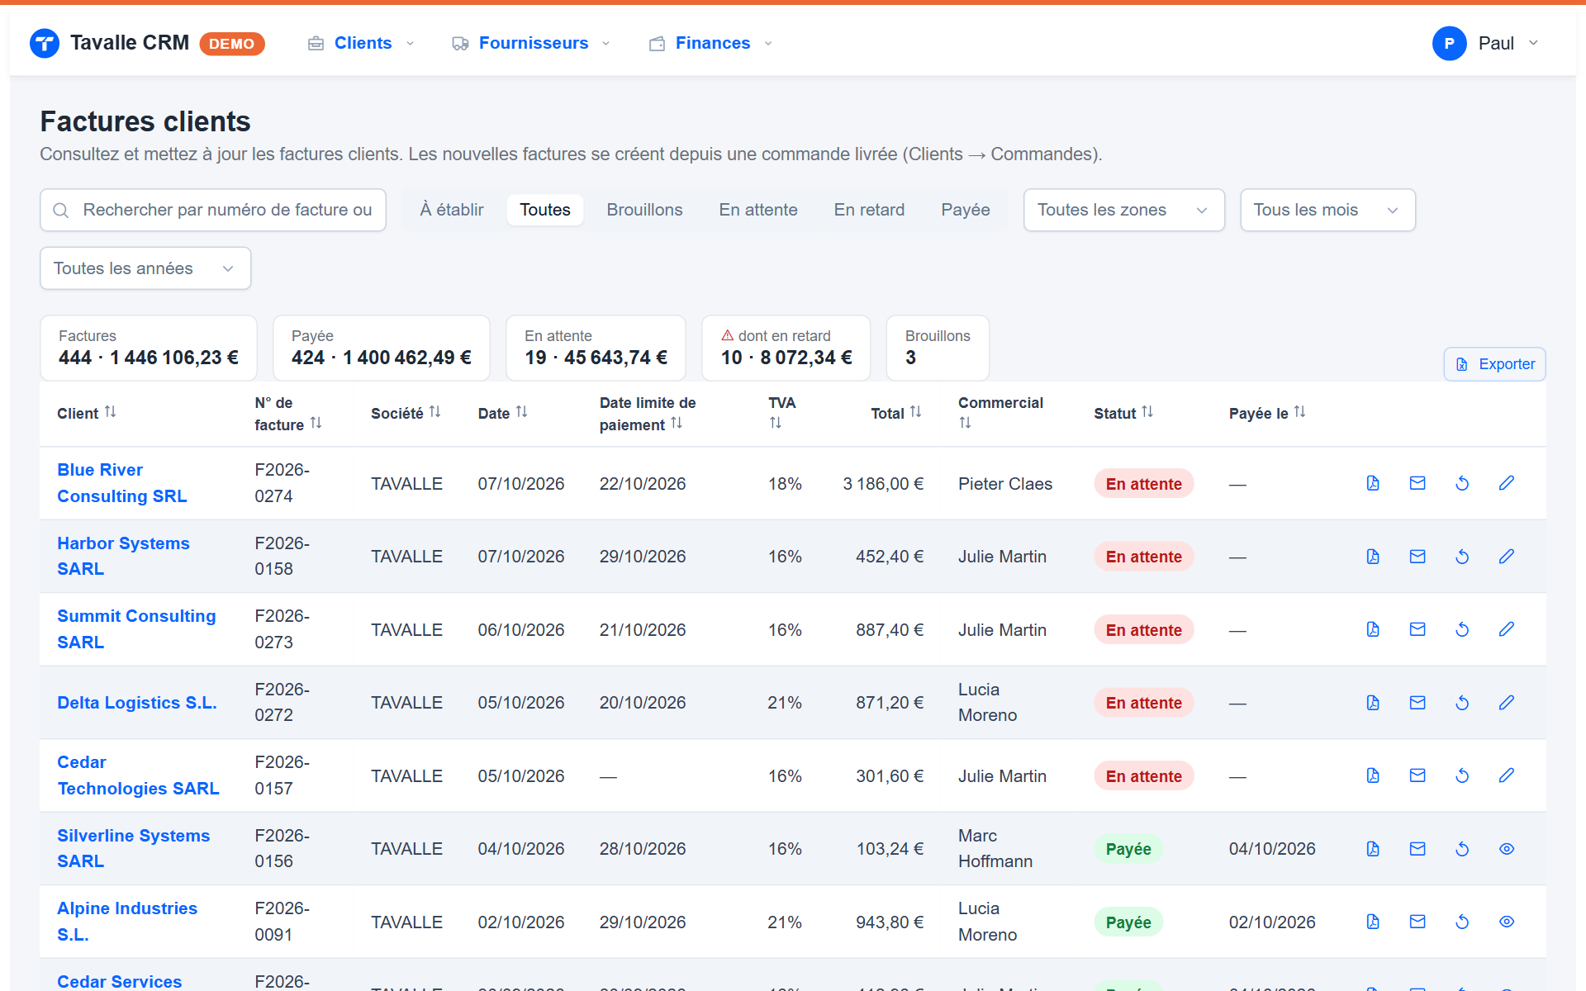Open Delta Logistics S.L. client link

(137, 703)
